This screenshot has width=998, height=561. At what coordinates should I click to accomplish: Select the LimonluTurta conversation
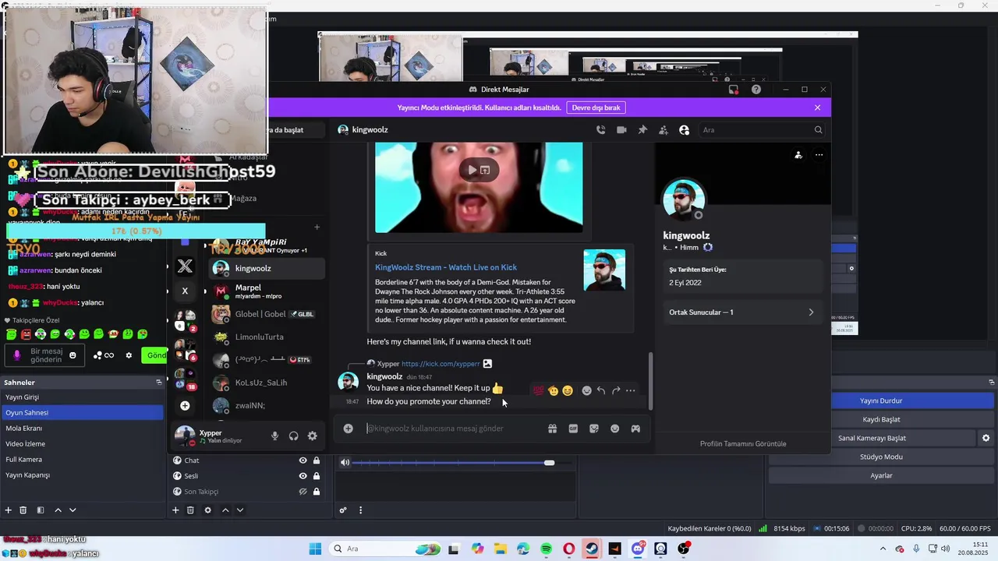[267, 337]
